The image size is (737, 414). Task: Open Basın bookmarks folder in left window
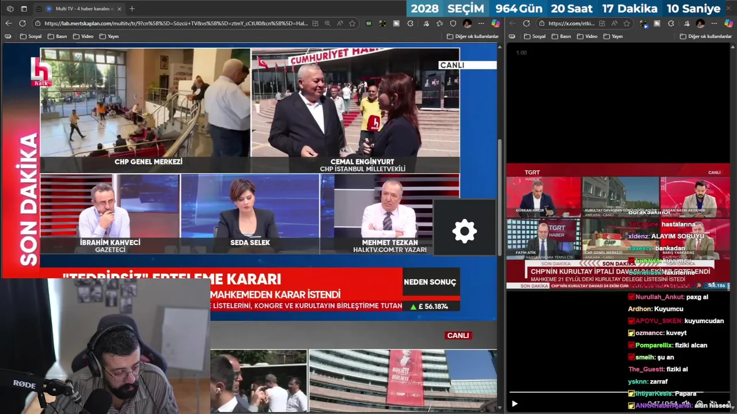[56, 36]
